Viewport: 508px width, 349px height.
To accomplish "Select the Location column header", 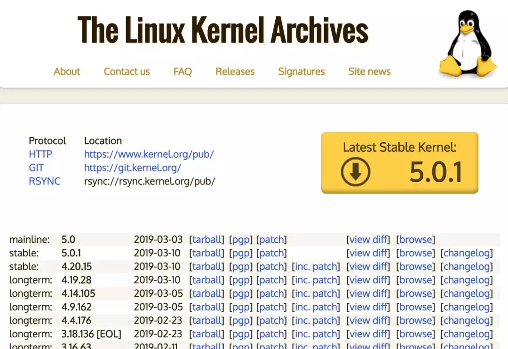I will pyautogui.click(x=103, y=141).
